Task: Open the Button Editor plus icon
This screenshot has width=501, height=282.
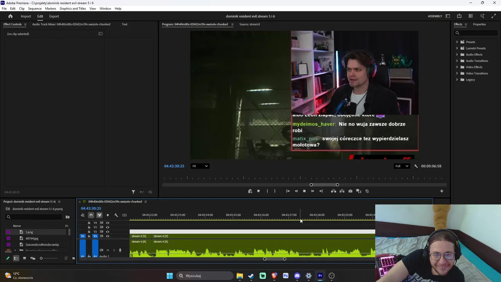Action: [x=442, y=191]
